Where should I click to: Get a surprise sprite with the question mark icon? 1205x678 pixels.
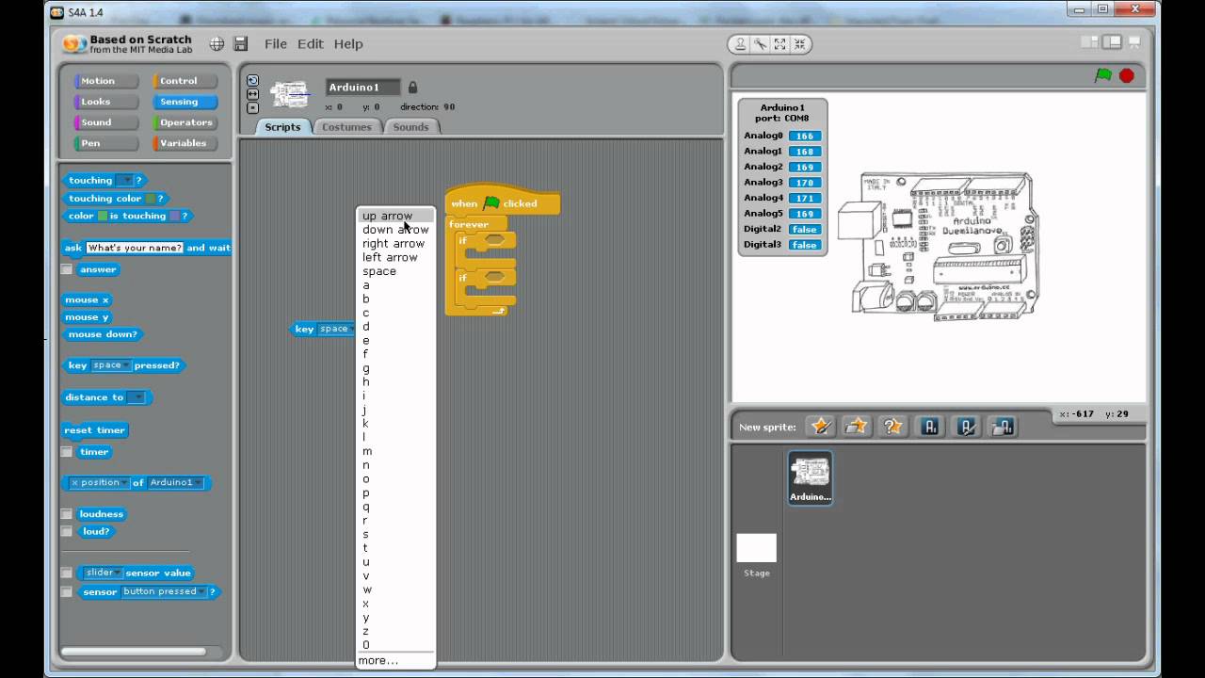(x=892, y=427)
